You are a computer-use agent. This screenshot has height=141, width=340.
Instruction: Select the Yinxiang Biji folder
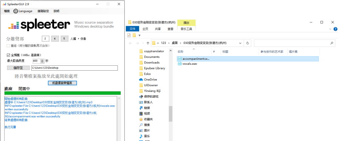(150, 91)
